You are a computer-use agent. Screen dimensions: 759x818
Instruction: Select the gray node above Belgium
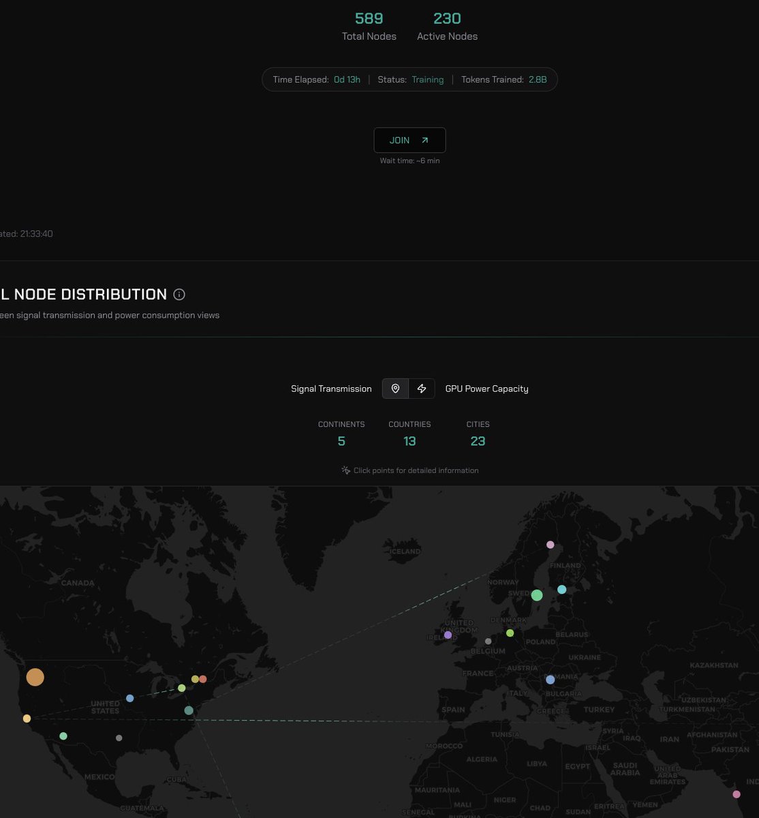click(488, 641)
